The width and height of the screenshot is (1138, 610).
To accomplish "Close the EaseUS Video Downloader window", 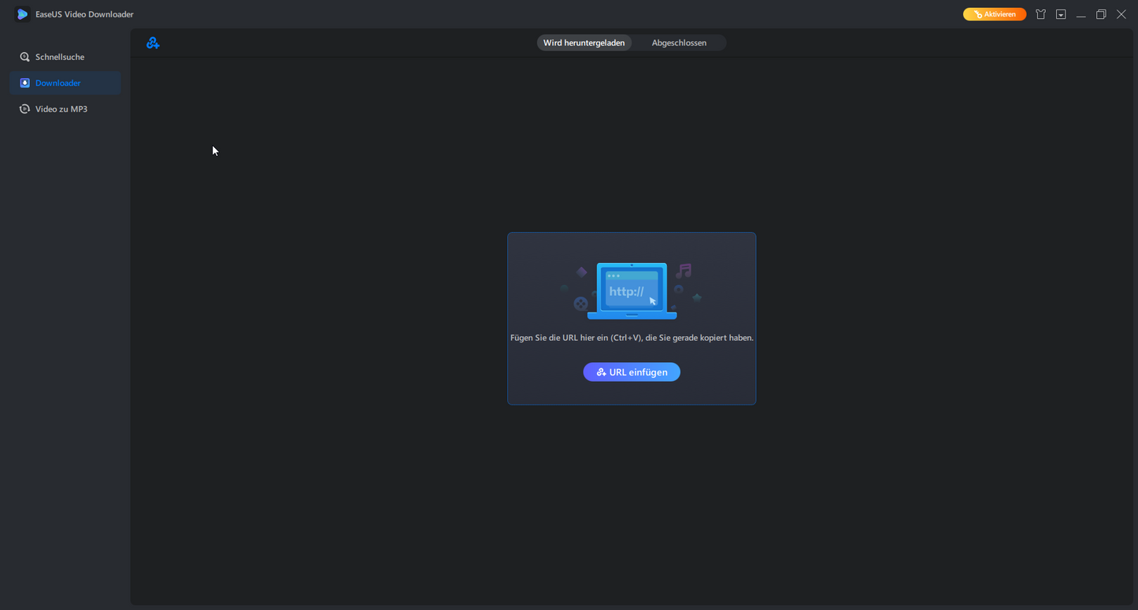I will [1121, 14].
